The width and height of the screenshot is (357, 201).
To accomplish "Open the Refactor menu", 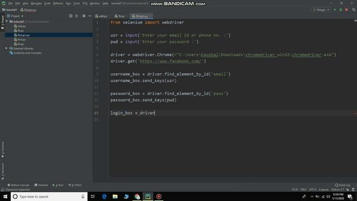I will click(58, 3).
